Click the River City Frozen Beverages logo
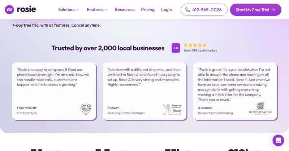 [172, 109]
